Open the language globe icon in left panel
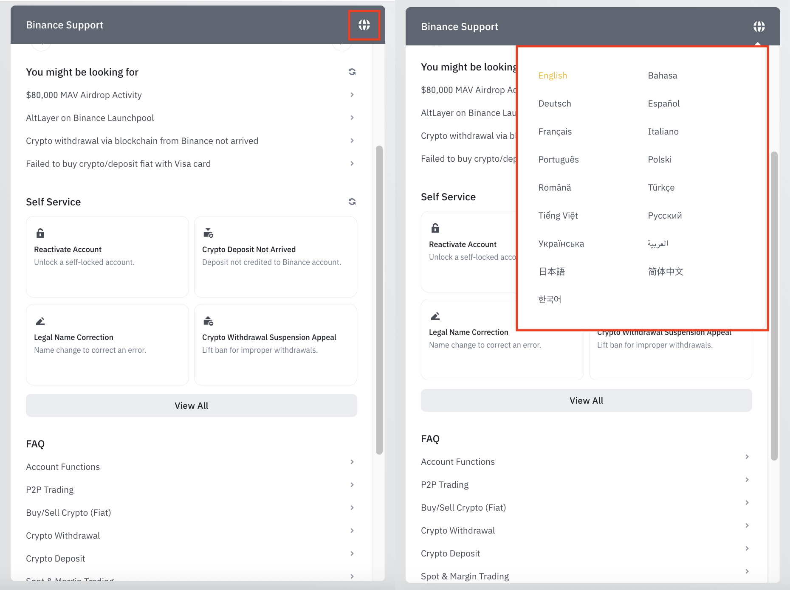The height and width of the screenshot is (590, 790). click(x=364, y=25)
